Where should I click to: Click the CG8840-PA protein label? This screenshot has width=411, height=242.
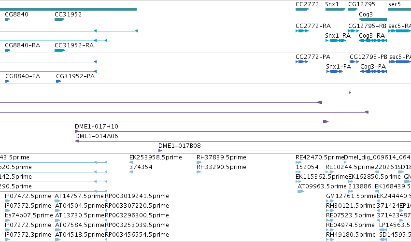23,76
